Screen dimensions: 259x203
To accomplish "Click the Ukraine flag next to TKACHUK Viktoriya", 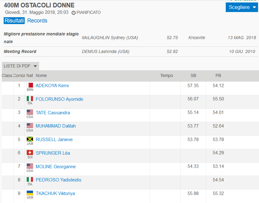I will pos(30,193).
